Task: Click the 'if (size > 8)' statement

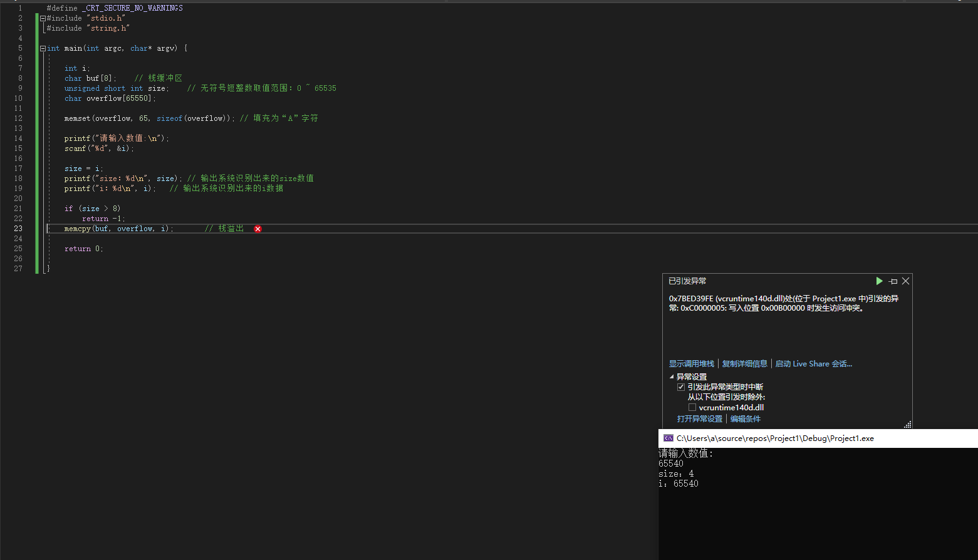Action: (x=92, y=209)
